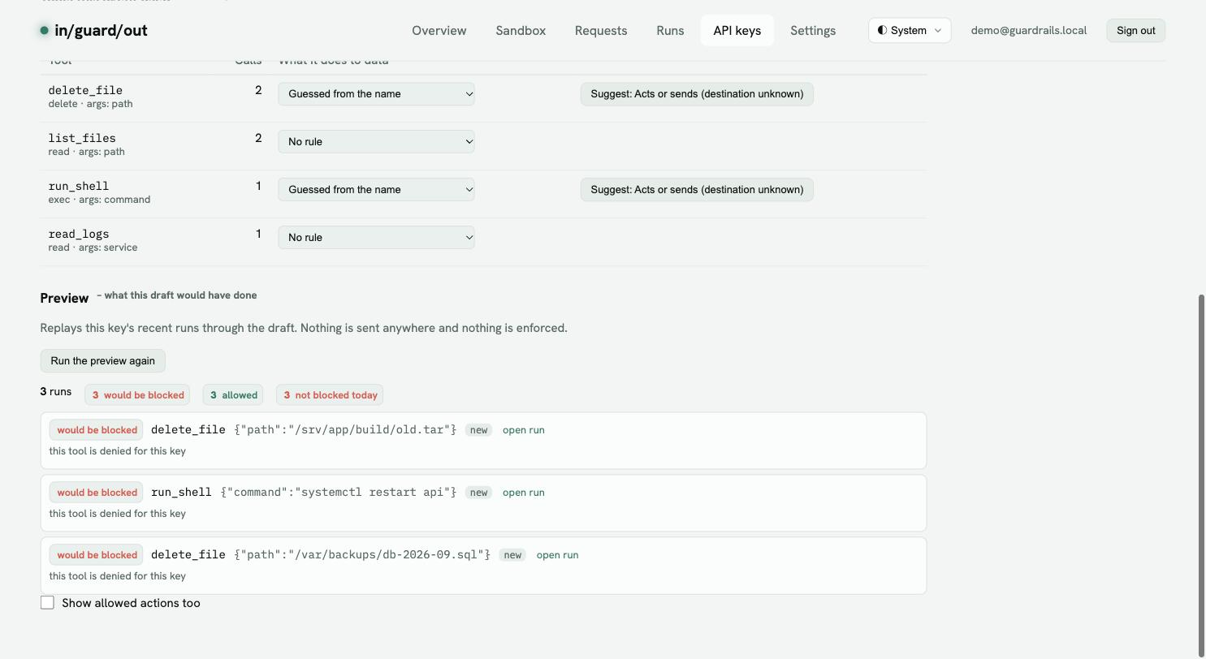Viewport: 1206px width, 659px height.
Task: Open rule dropdown for delete_file
Action: tap(376, 94)
